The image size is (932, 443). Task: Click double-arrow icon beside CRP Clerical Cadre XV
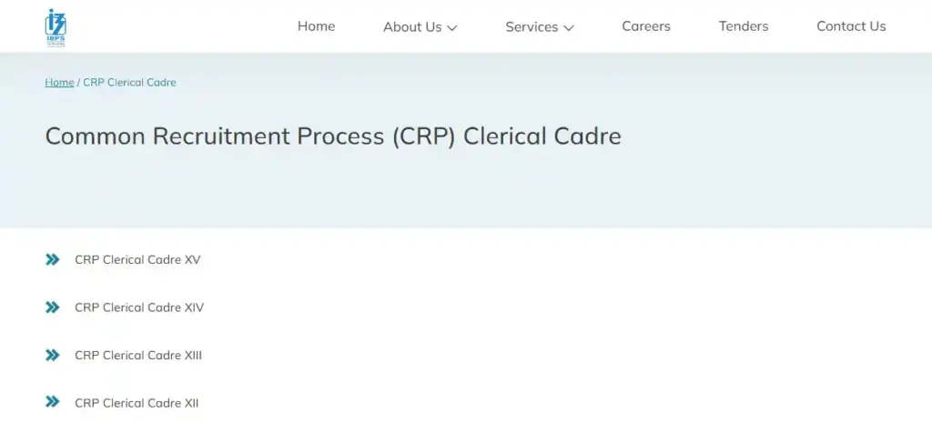click(53, 260)
